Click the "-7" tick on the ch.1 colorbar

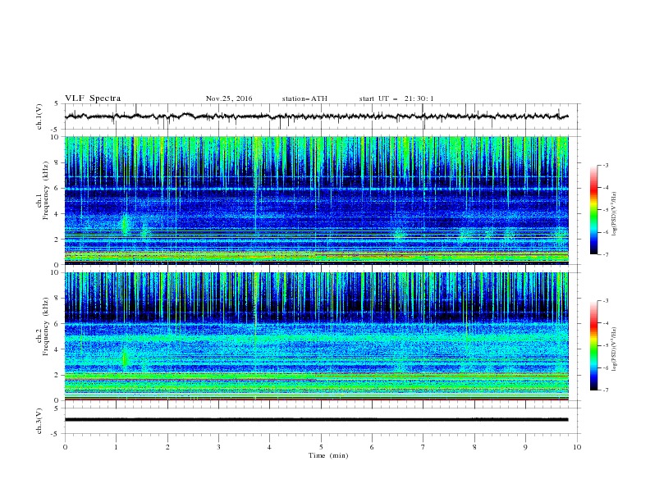605,255
